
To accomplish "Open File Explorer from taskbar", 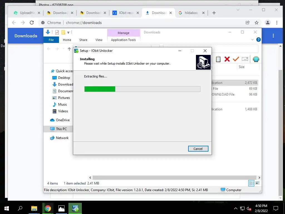I will click(x=34, y=208).
